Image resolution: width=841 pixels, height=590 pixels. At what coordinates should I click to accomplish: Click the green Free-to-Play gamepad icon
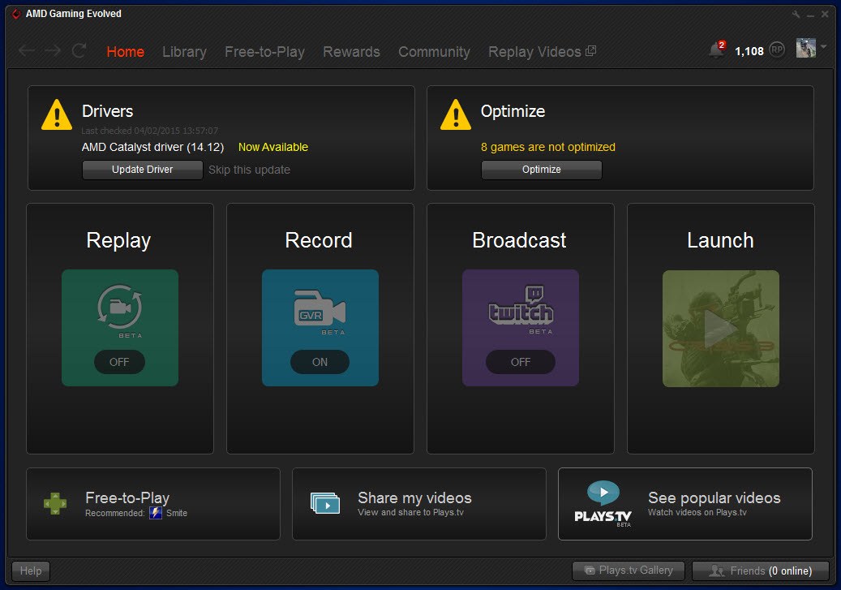click(55, 503)
